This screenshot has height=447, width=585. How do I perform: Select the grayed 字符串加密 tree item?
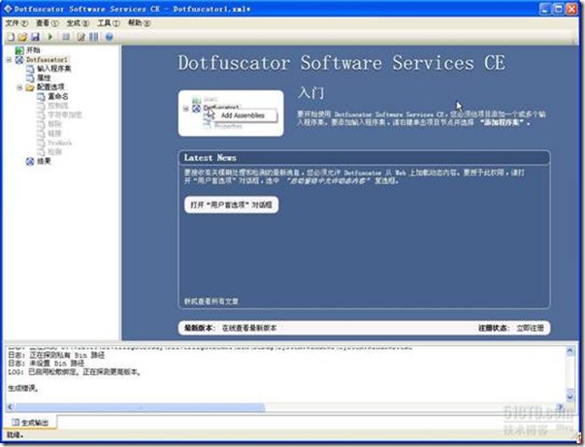point(65,114)
